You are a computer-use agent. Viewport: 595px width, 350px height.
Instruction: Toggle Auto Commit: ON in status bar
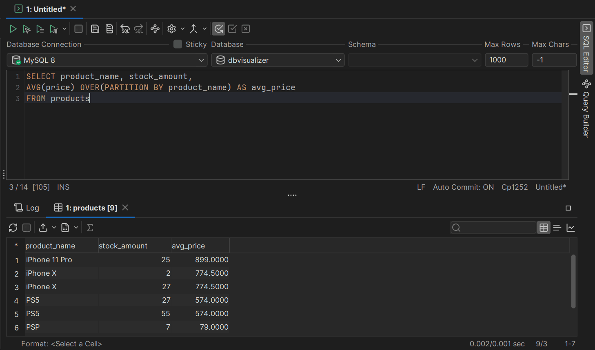tap(463, 187)
